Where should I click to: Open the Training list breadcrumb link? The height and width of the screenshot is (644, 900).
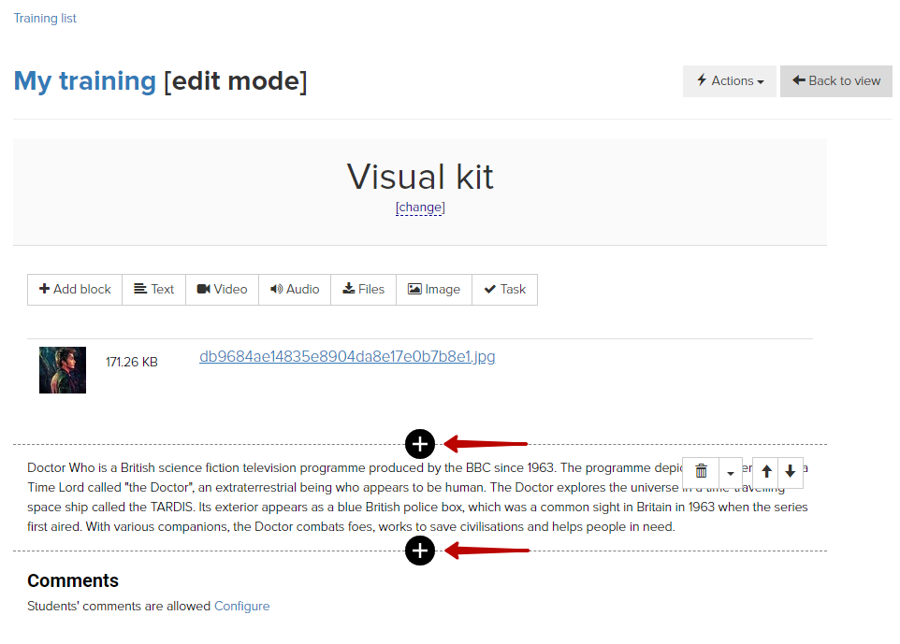pyautogui.click(x=45, y=19)
